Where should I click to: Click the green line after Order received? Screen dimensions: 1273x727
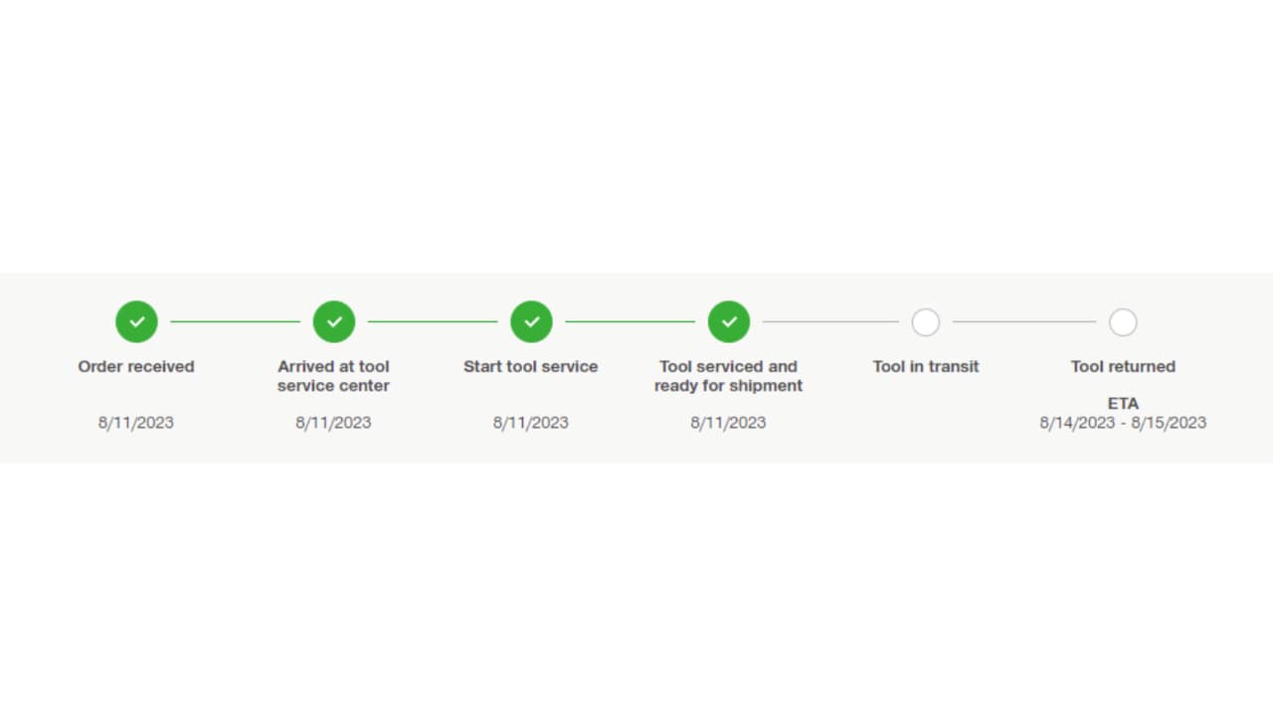click(x=235, y=321)
